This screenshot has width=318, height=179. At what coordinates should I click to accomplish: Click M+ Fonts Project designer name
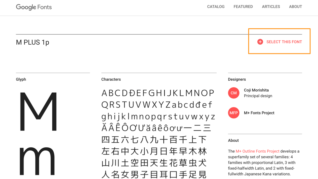click(x=259, y=113)
